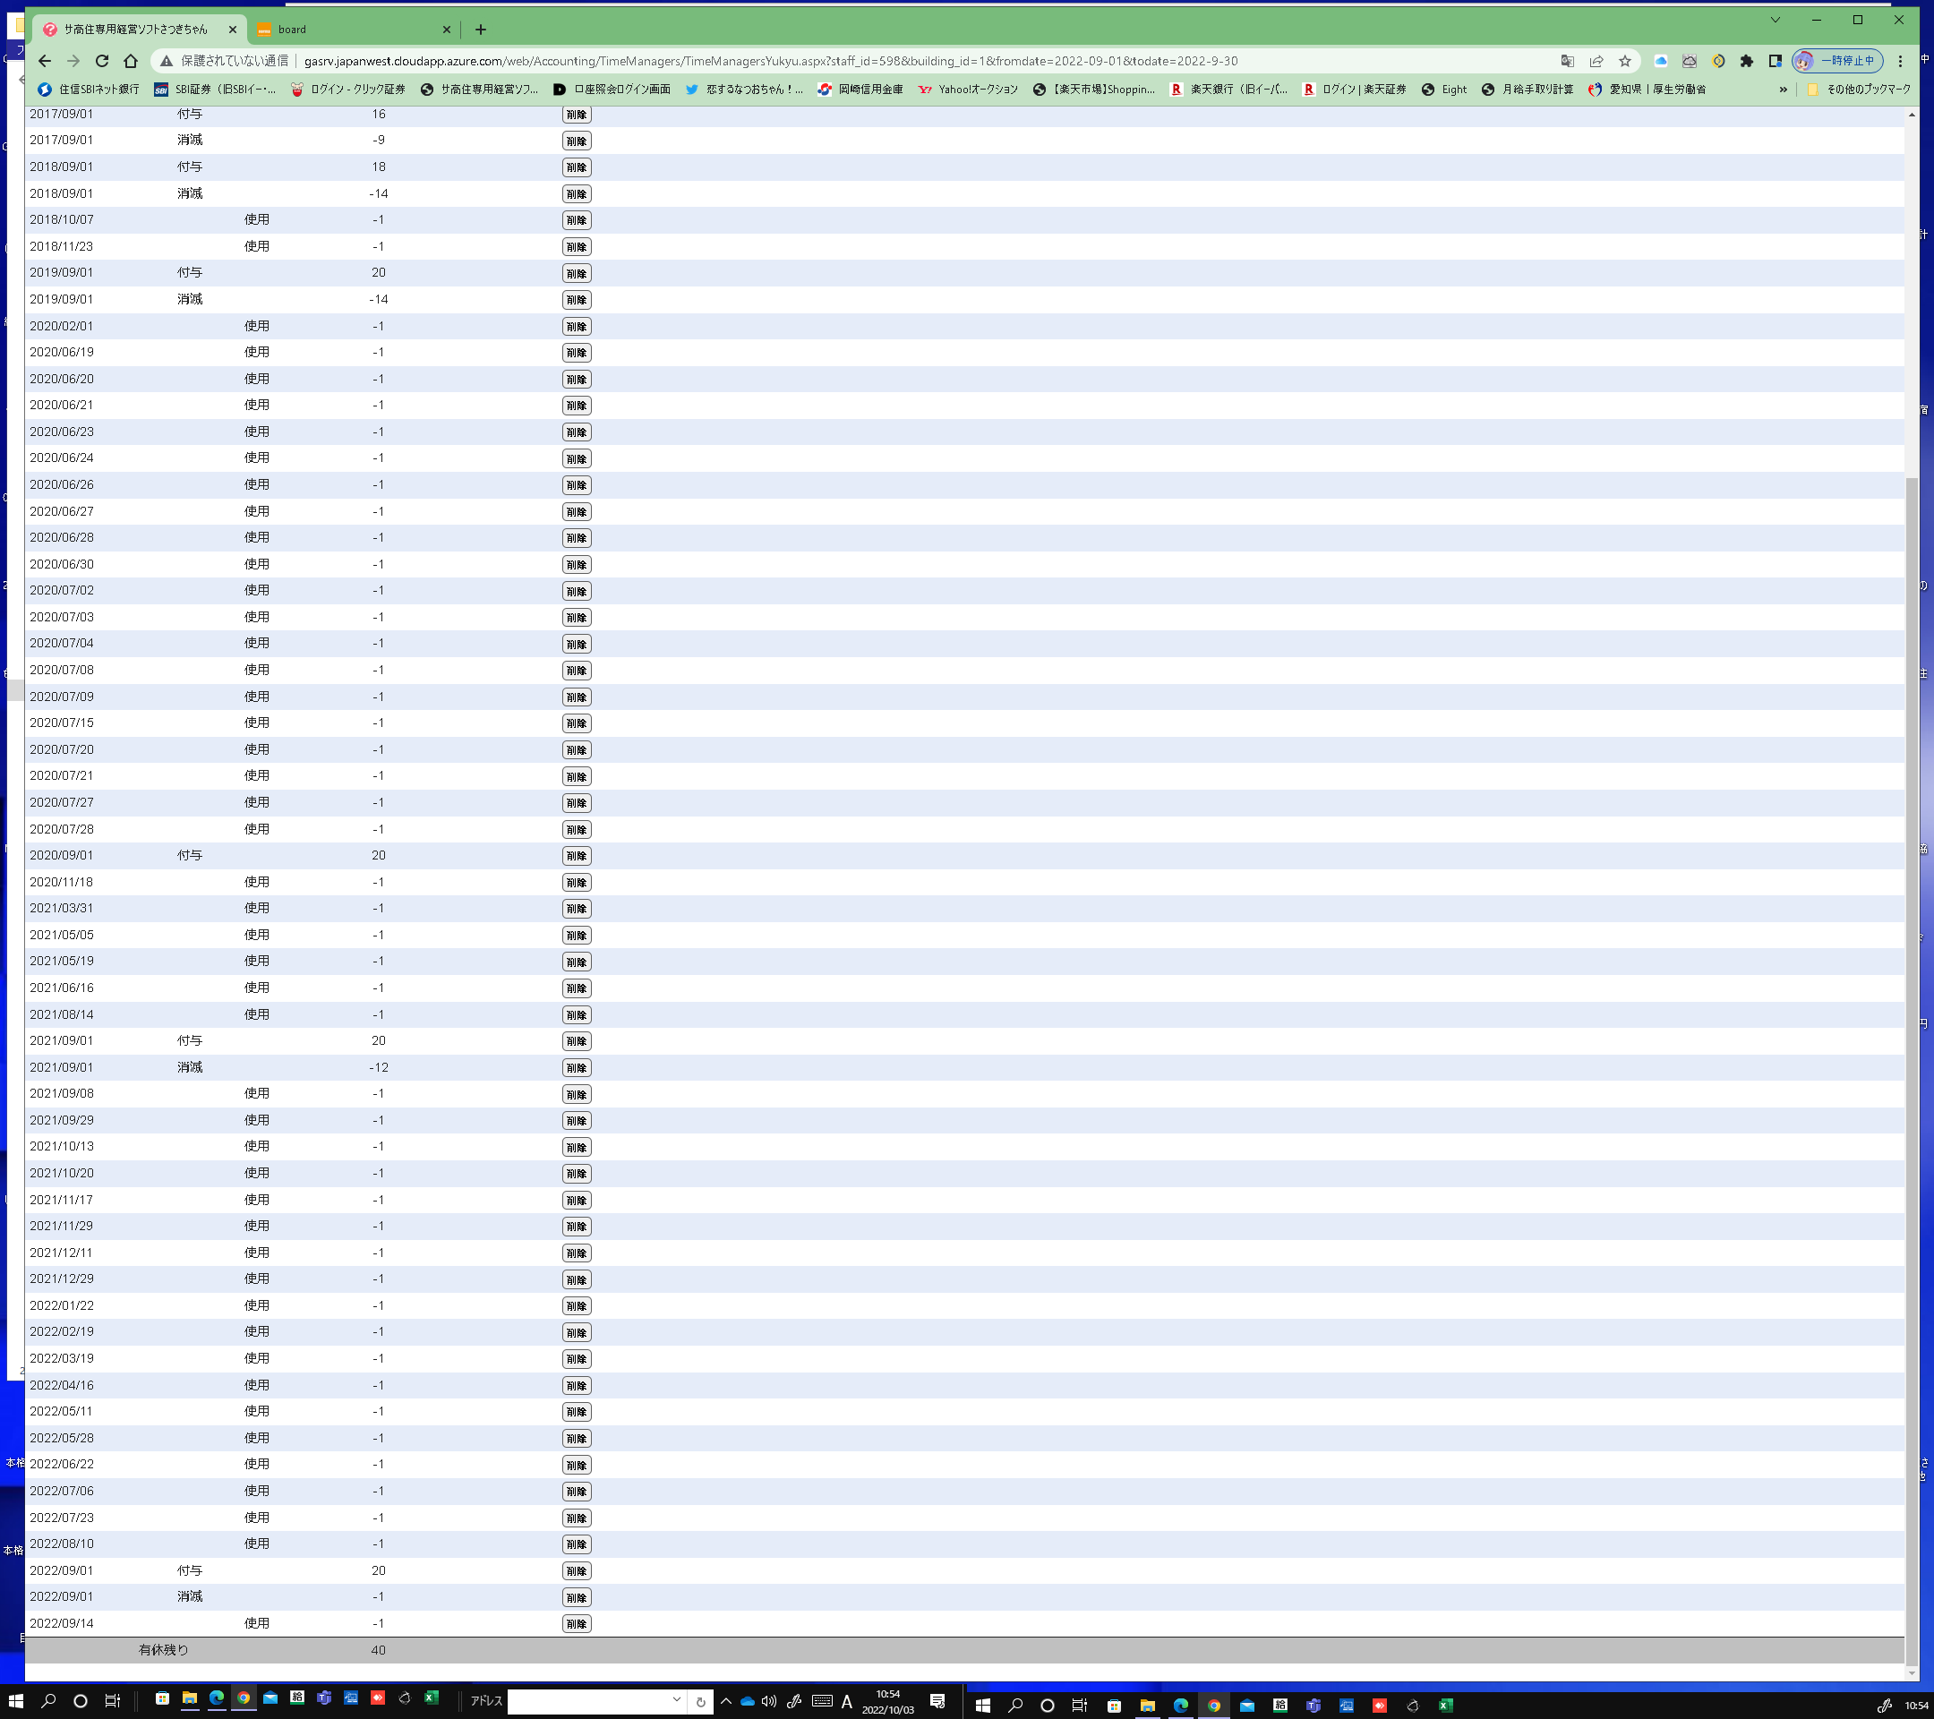Open Chrome three-dot menu
Viewport: 1934px width, 1719px height.
(1900, 61)
